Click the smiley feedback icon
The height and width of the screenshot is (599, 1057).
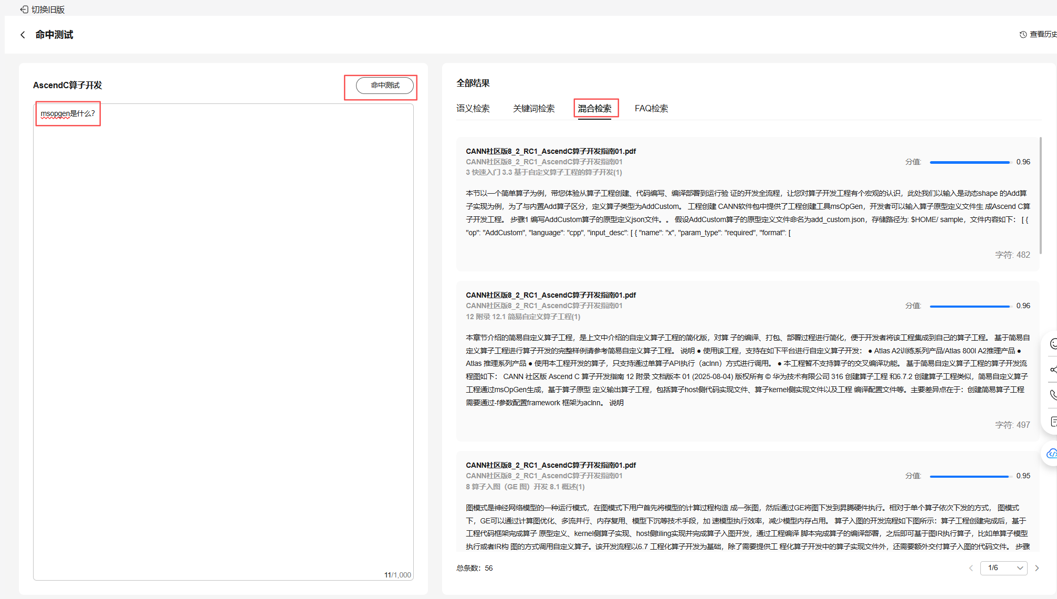(1053, 344)
